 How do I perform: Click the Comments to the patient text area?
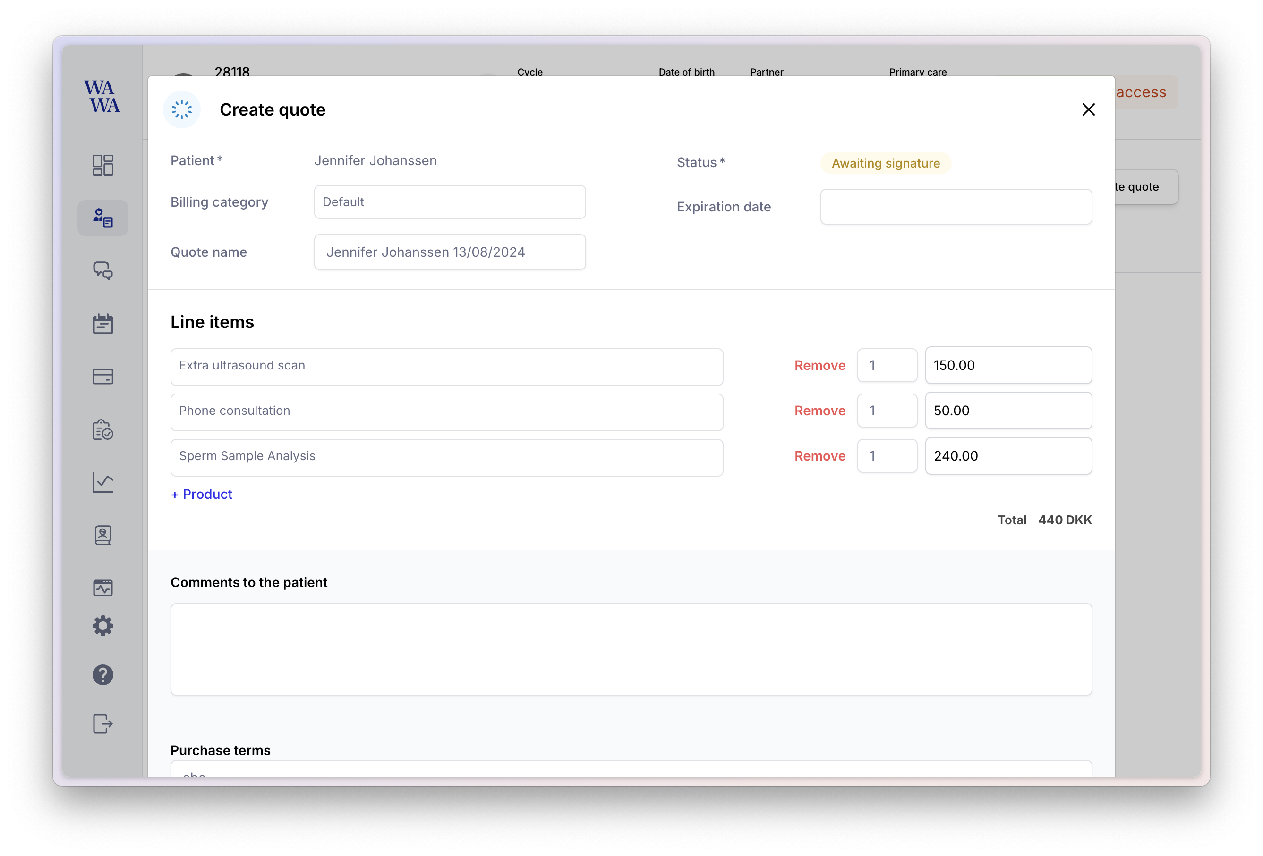631,649
